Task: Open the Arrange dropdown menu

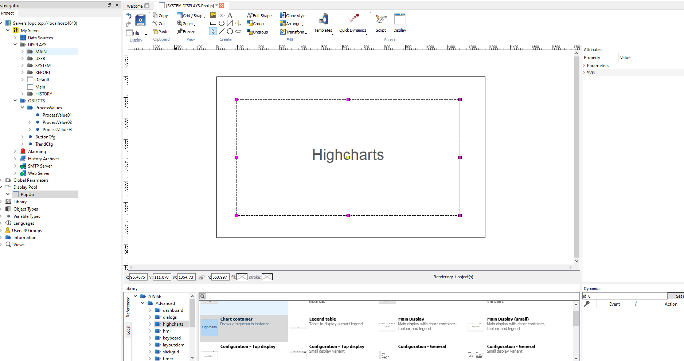Action: 292,24
